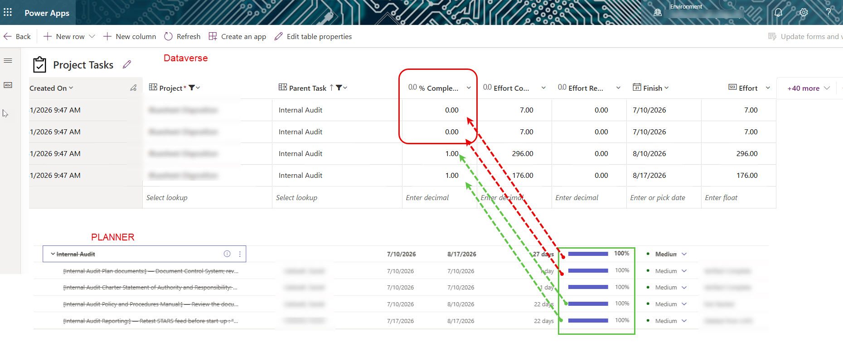Select the 176.00 cell in the Effort column
Screen dimensions: 843x343
[739, 176]
